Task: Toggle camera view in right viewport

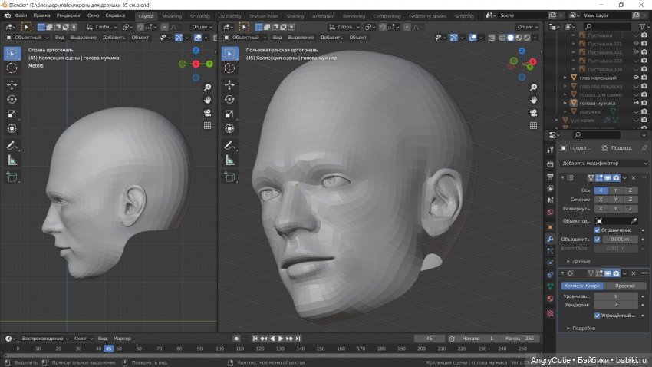Action: pyautogui.click(x=534, y=113)
